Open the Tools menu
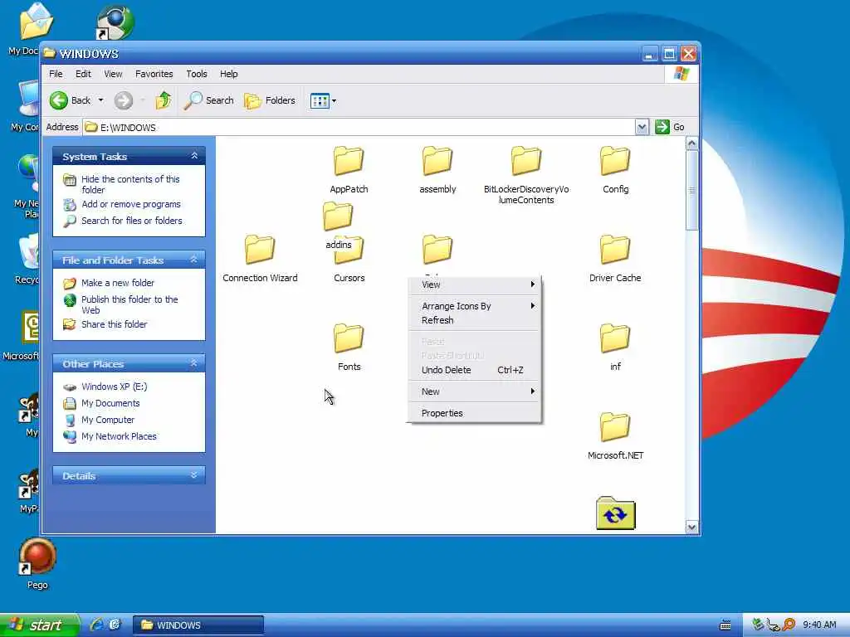This screenshot has width=850, height=637. [x=196, y=74]
